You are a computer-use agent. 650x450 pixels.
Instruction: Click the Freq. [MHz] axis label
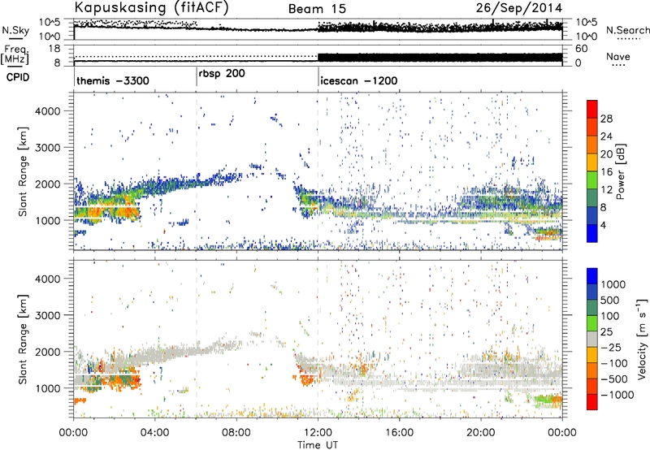coord(15,54)
